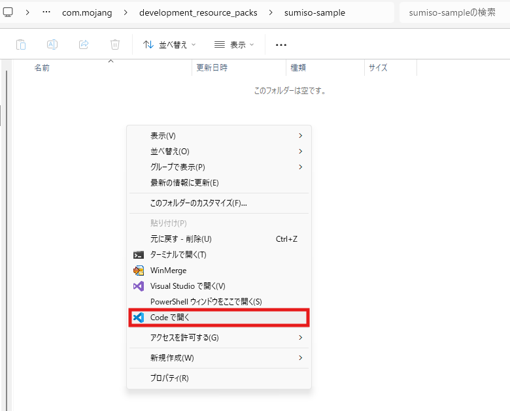Open the 並べ替え sort dropdown
The width and height of the screenshot is (510, 411).
[x=169, y=44]
